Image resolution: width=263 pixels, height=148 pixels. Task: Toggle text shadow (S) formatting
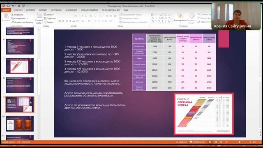click(x=70, y=21)
